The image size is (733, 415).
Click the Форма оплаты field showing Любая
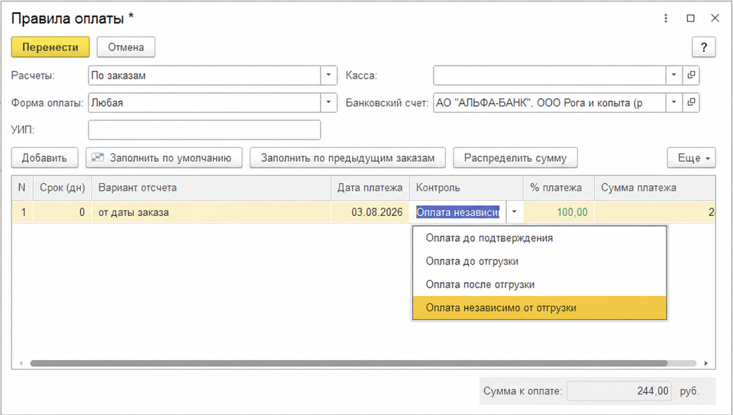tap(205, 102)
